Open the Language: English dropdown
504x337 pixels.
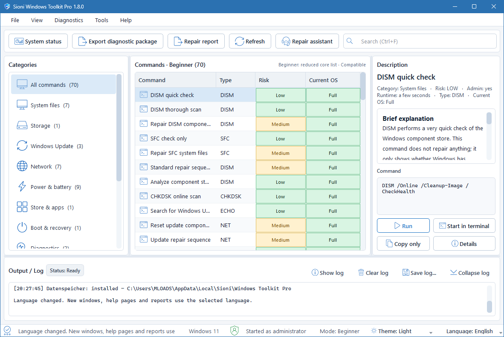(x=473, y=331)
